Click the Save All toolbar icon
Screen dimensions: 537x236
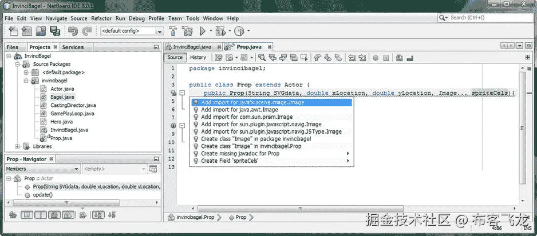(x=55, y=31)
